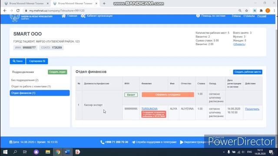Screen dimensions: 278x156
Task: Go back in browser history
Action: (5, 10)
